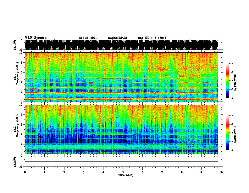Click the ch.2 color scale "log(PSD)" unit label
Screen dimensions: 249x193
point(235,134)
